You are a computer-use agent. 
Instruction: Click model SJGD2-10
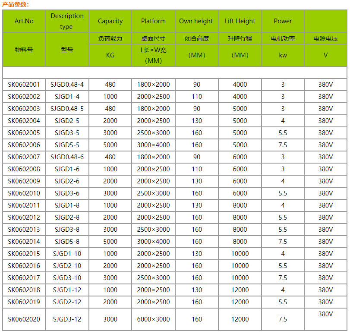[67, 266]
